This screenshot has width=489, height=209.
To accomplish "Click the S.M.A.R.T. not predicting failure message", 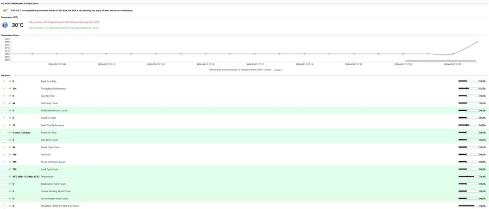I will coord(71,10).
